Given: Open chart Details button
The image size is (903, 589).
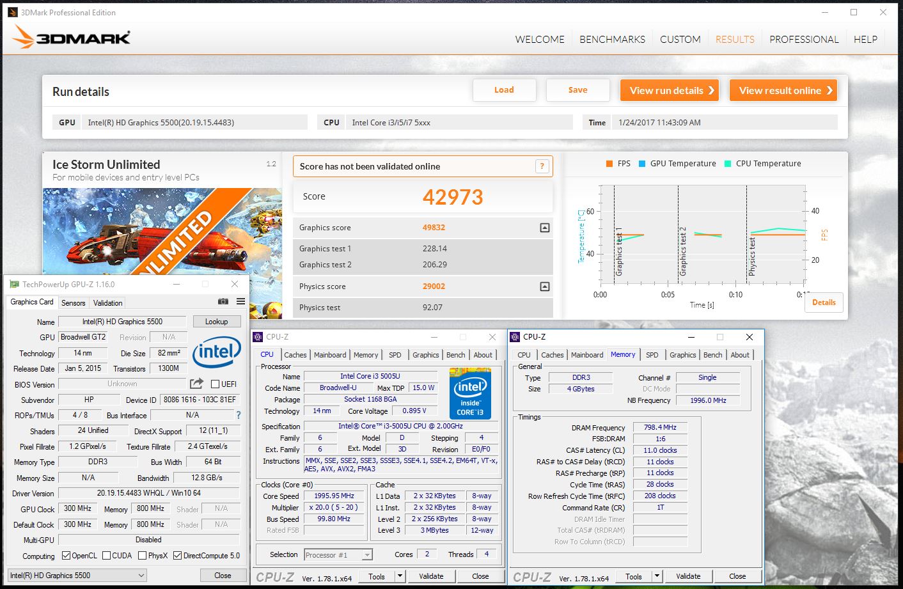Looking at the screenshot, I should (824, 302).
